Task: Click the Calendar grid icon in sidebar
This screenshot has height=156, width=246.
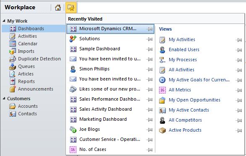Action: [13, 44]
